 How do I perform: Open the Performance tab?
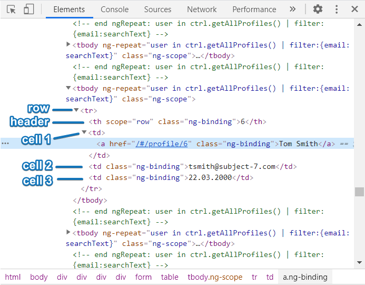coord(254,9)
